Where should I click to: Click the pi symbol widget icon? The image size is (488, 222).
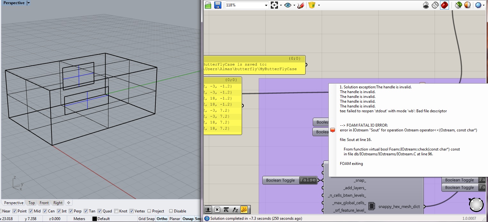(x=226, y=210)
